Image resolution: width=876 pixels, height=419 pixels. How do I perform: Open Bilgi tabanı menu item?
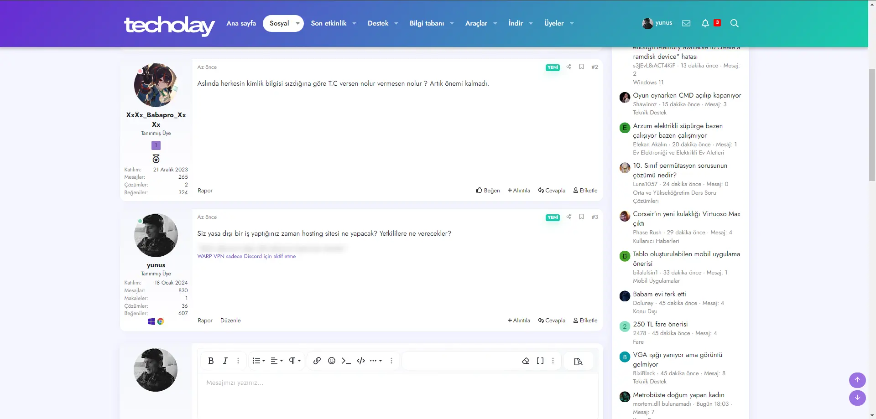[x=427, y=23]
